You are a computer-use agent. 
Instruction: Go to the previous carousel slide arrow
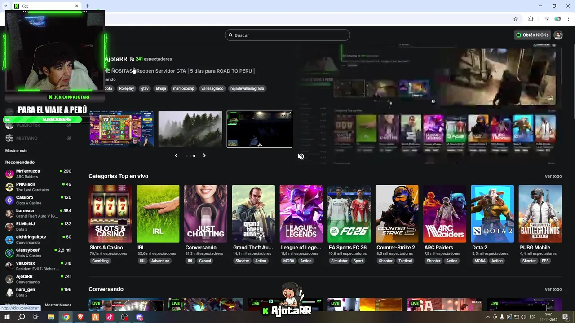coord(176,156)
